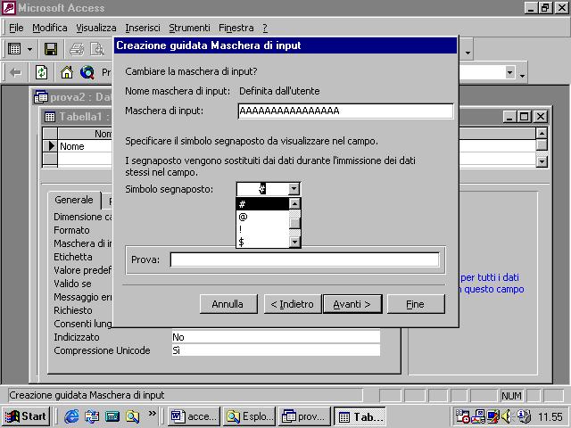
Task: Open the Inserisci menu
Action: pyautogui.click(x=143, y=28)
